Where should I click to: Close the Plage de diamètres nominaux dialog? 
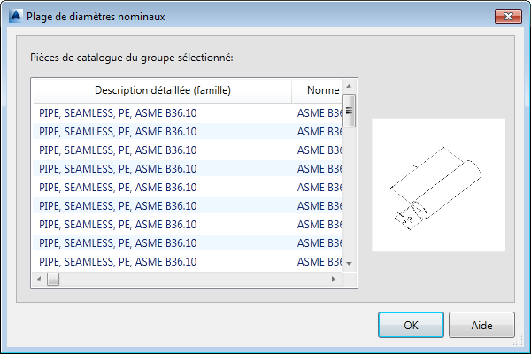506,16
